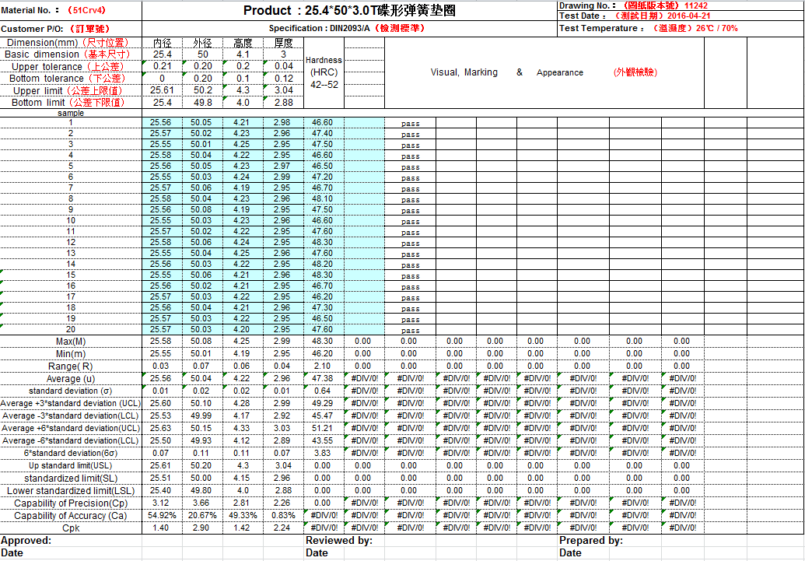Screen dimensions: 805x561
Task: Select the Cpk row label
Action: [x=71, y=528]
